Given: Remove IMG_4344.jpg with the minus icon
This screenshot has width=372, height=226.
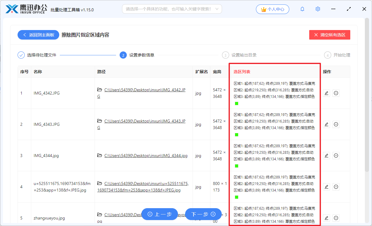Looking at the screenshot, I should (336, 156).
